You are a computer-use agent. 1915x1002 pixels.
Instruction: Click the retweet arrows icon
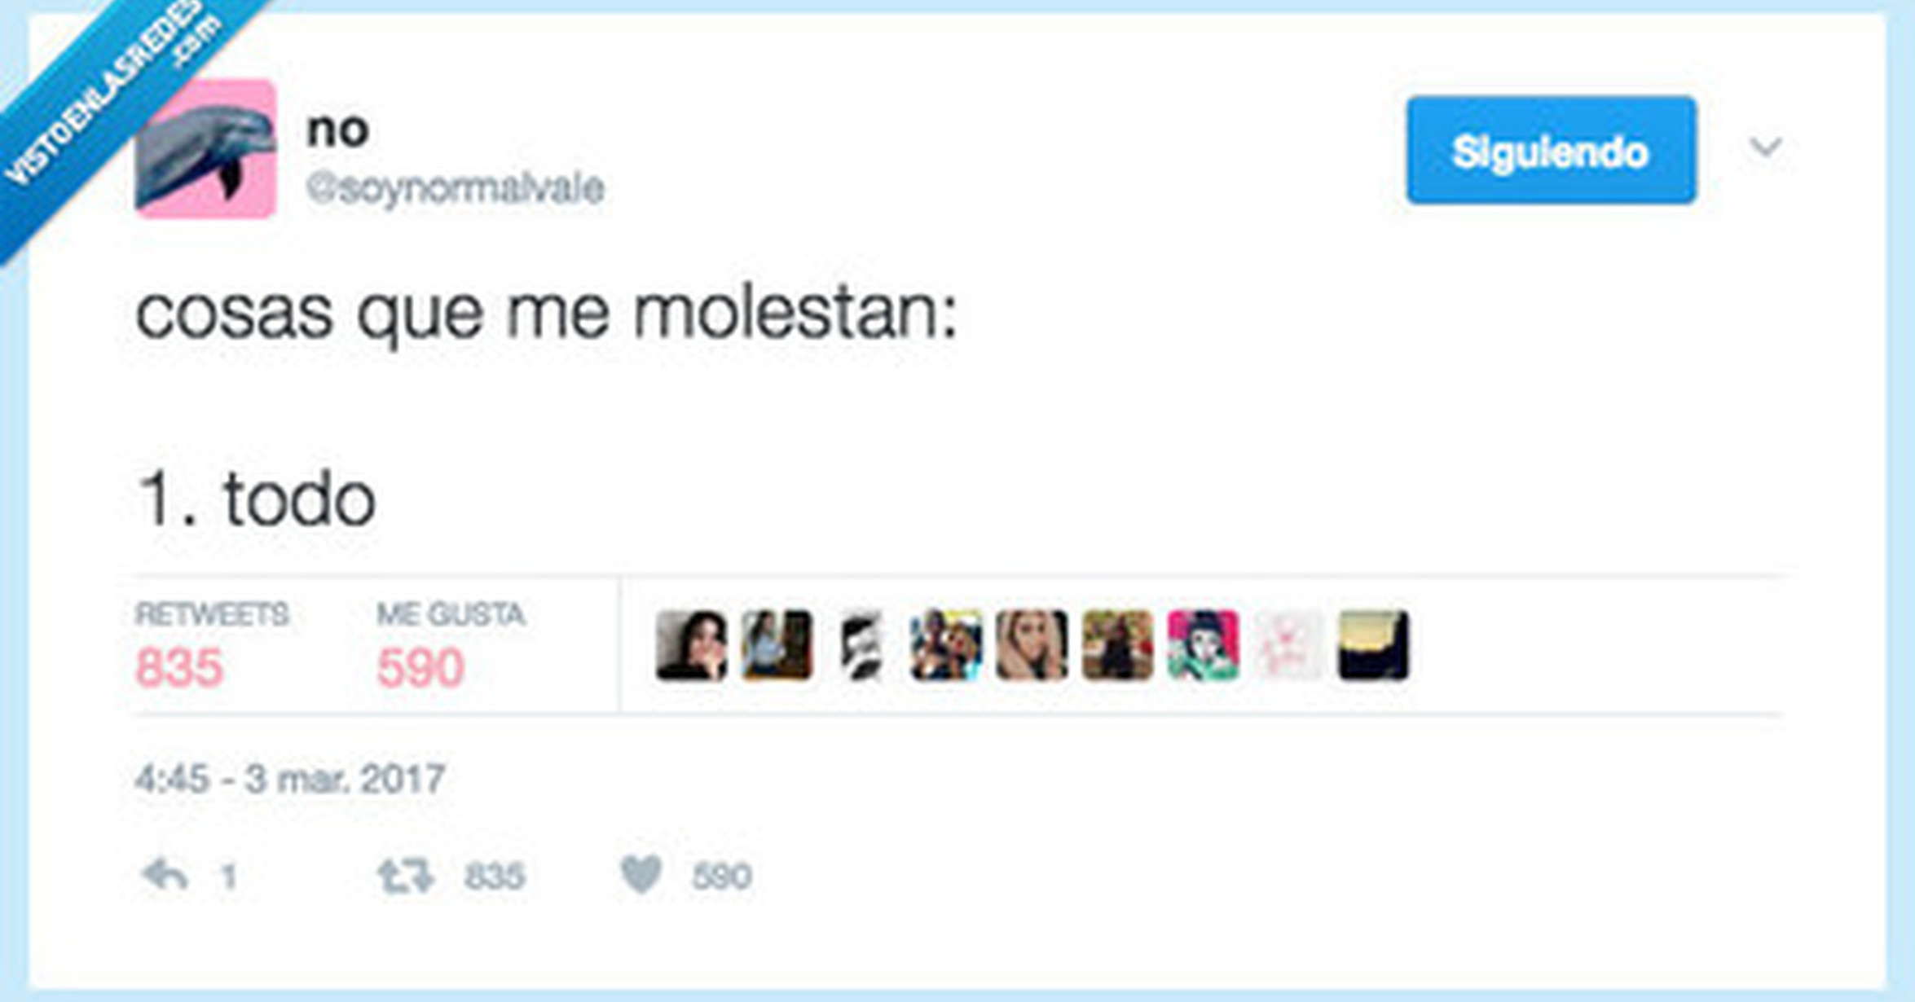[x=405, y=876]
